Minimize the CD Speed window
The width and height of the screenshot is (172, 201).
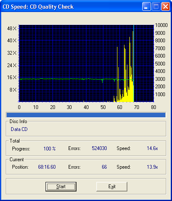147,7
